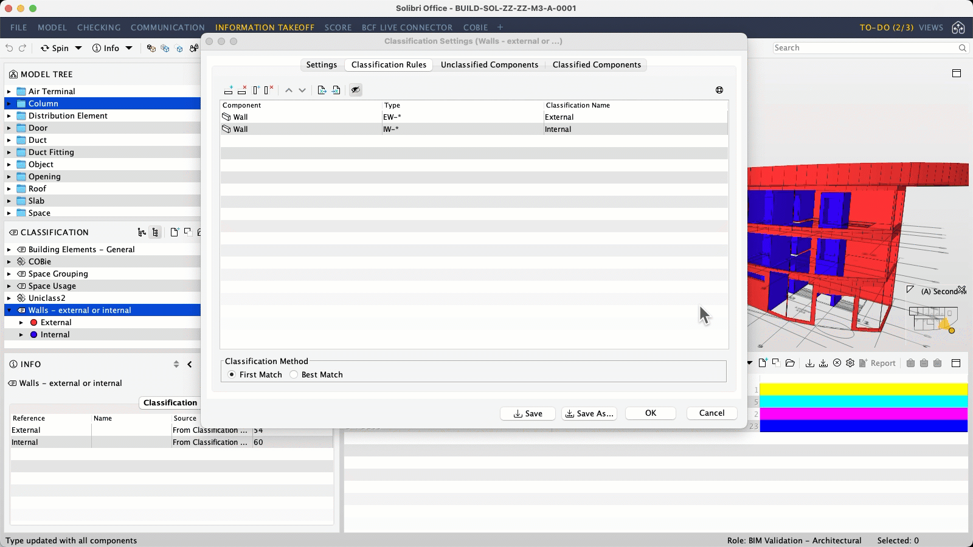973x547 pixels.
Task: Expand the Duct Fitting folder in Model Tree
Action: coord(9,152)
